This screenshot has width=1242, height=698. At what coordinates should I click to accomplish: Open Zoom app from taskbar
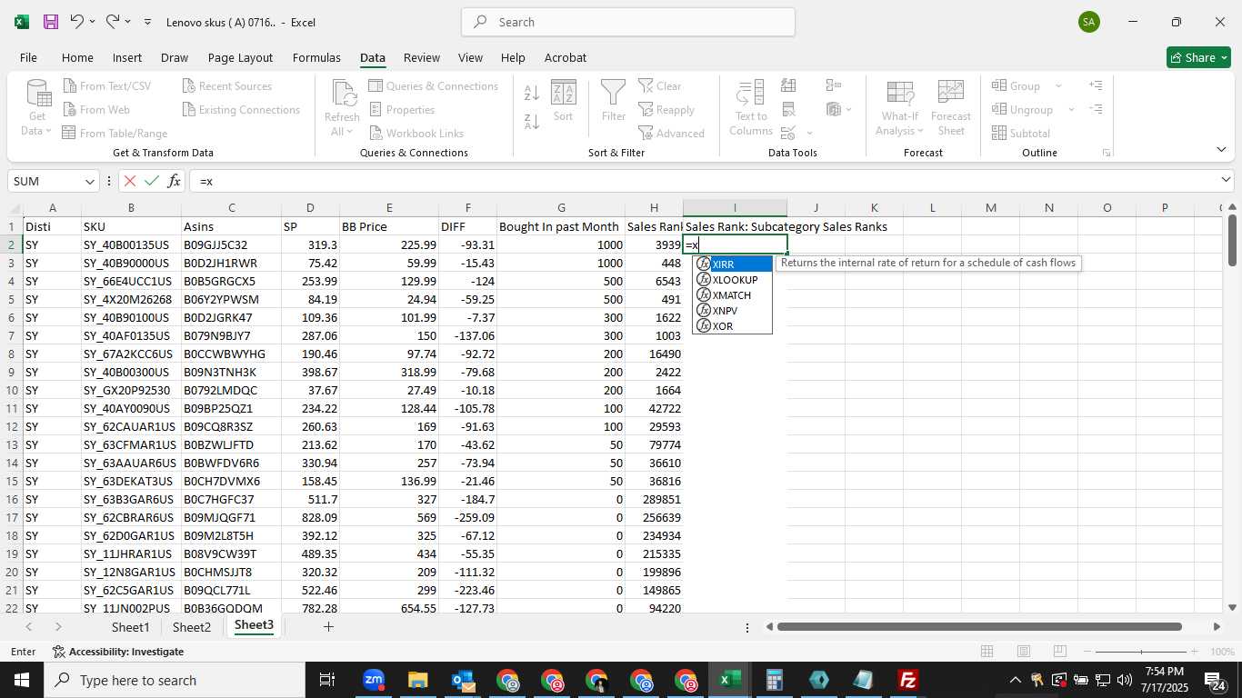pyautogui.click(x=374, y=680)
